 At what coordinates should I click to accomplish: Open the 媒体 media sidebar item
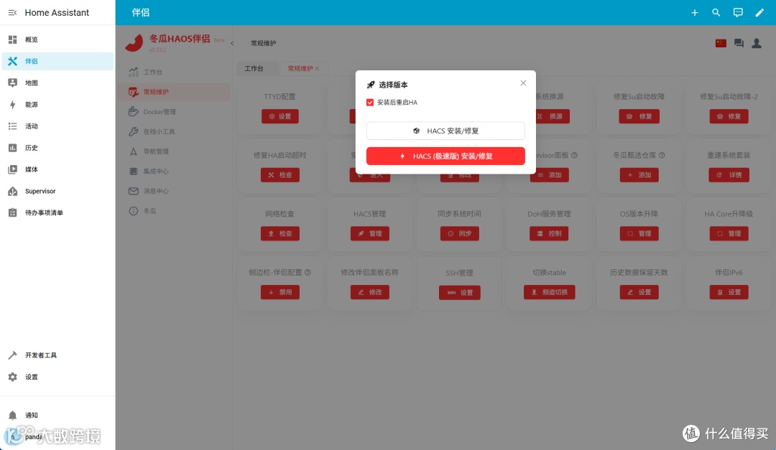coord(57,169)
